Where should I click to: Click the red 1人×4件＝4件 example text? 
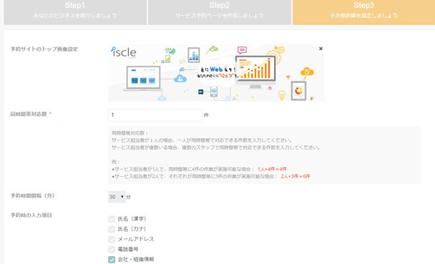pyautogui.click(x=272, y=169)
